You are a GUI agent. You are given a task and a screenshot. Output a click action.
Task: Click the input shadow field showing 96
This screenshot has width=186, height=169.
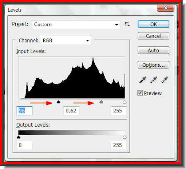[24, 110]
